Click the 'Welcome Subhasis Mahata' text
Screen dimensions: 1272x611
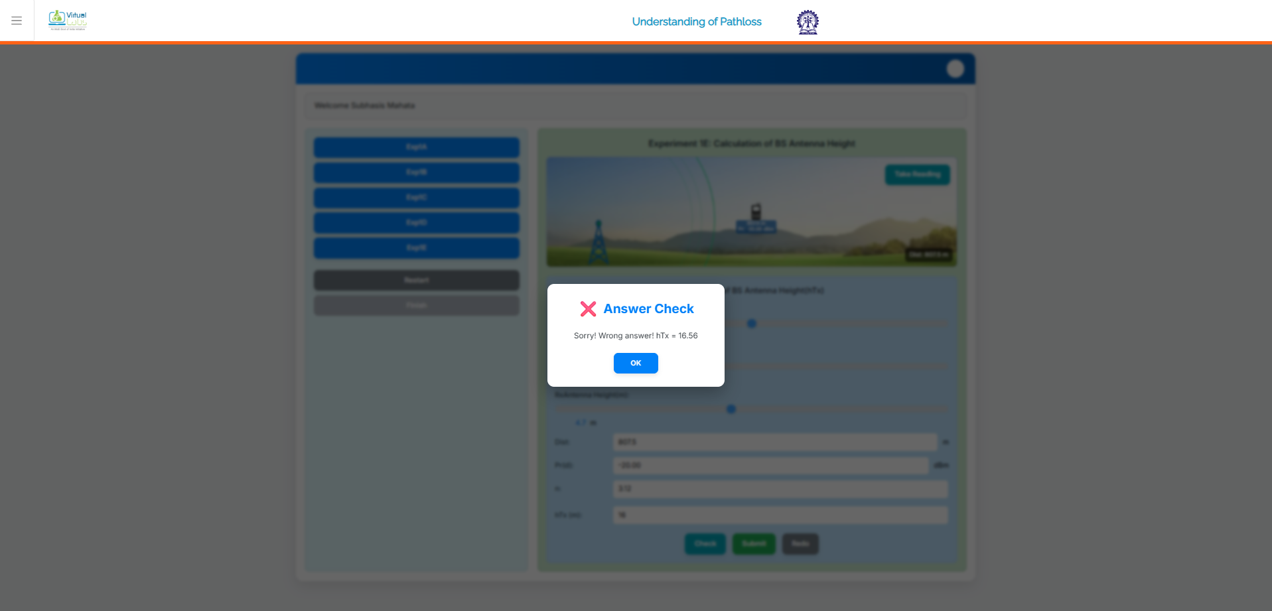(364, 105)
